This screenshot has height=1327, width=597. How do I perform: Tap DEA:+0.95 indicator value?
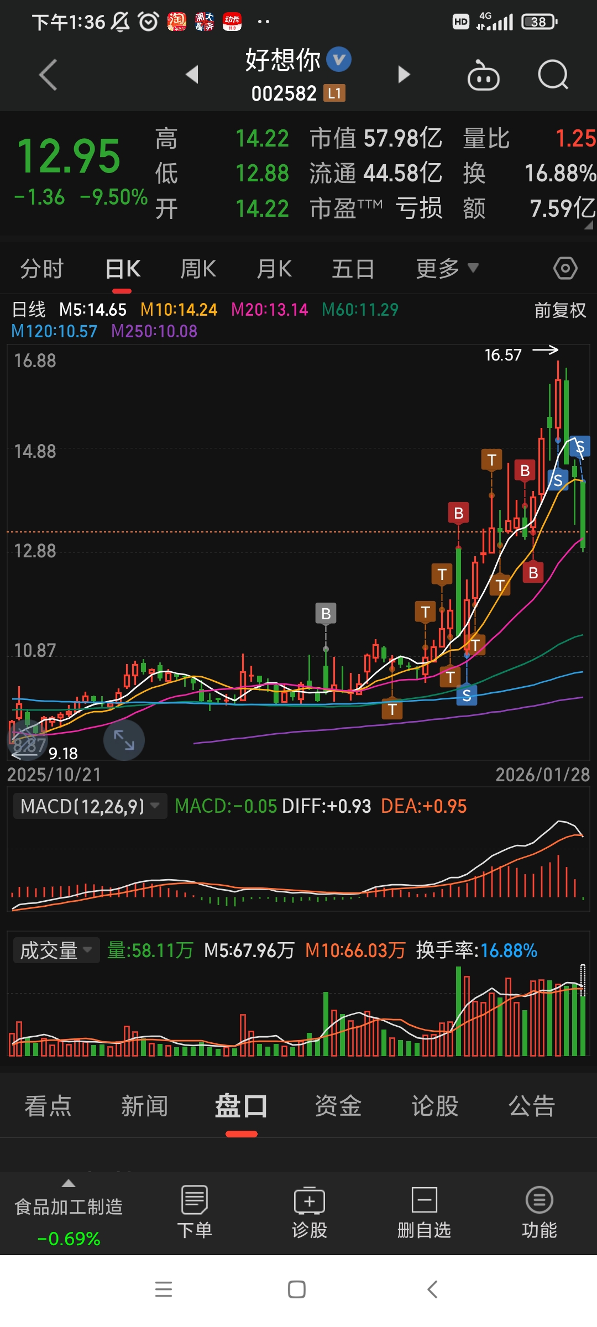coord(424,806)
